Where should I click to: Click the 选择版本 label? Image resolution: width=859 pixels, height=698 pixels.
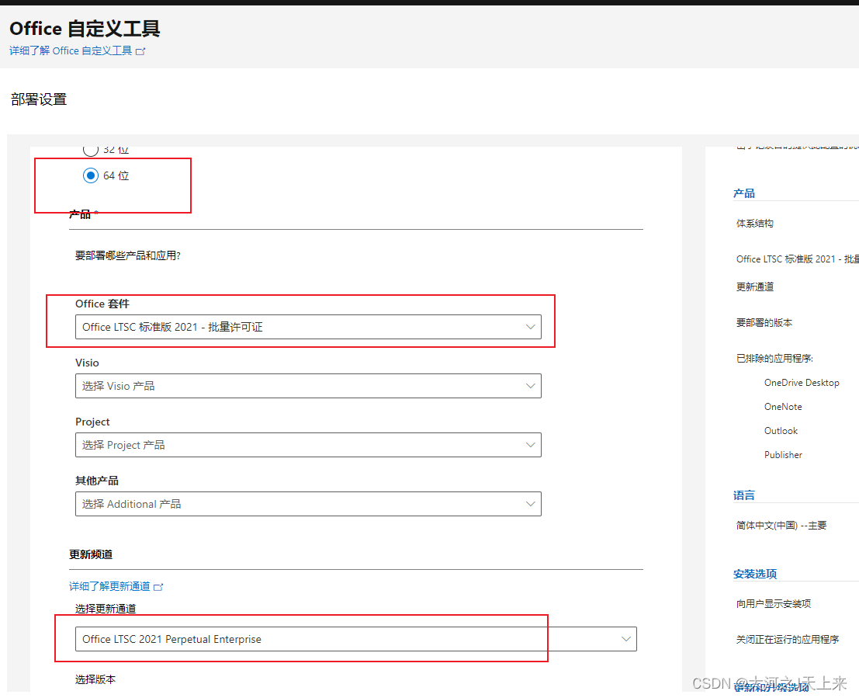(95, 679)
